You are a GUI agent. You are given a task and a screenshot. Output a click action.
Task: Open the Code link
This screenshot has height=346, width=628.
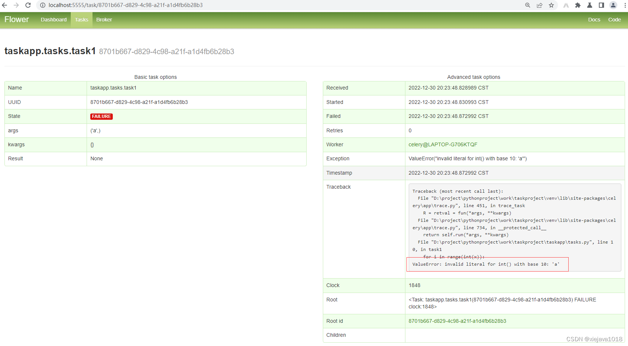(614, 20)
